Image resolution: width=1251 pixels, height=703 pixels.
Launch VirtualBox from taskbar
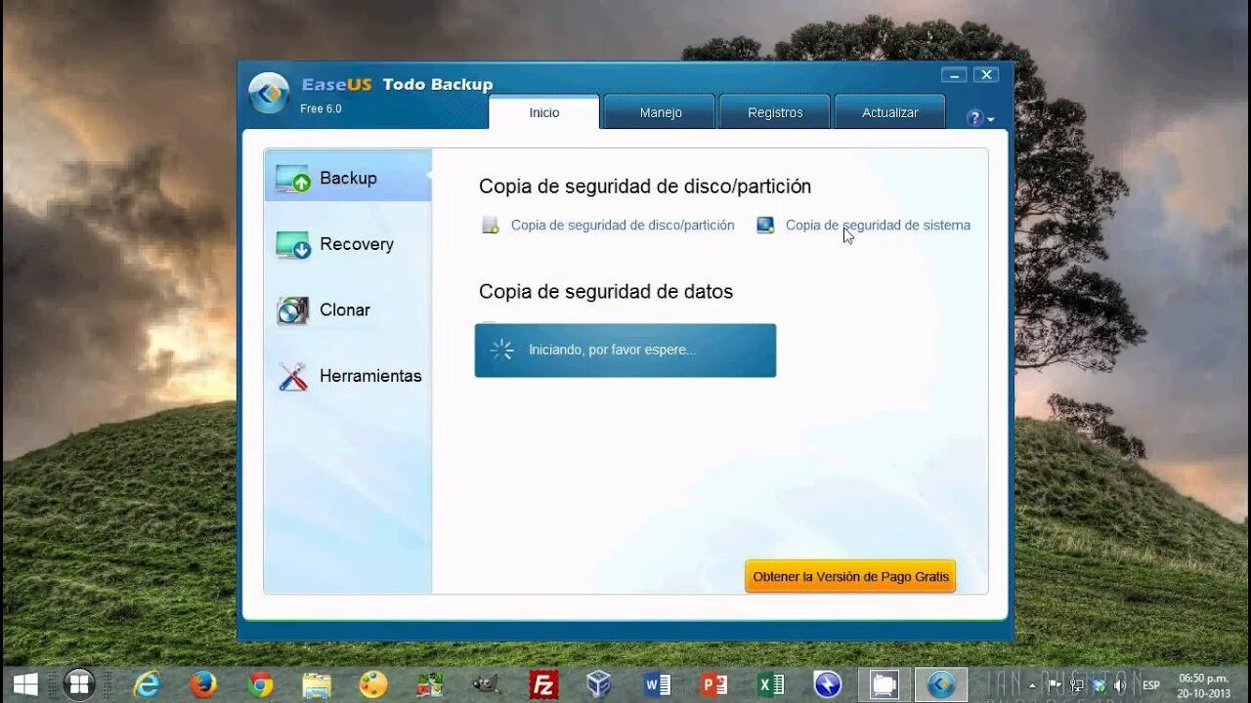click(599, 684)
